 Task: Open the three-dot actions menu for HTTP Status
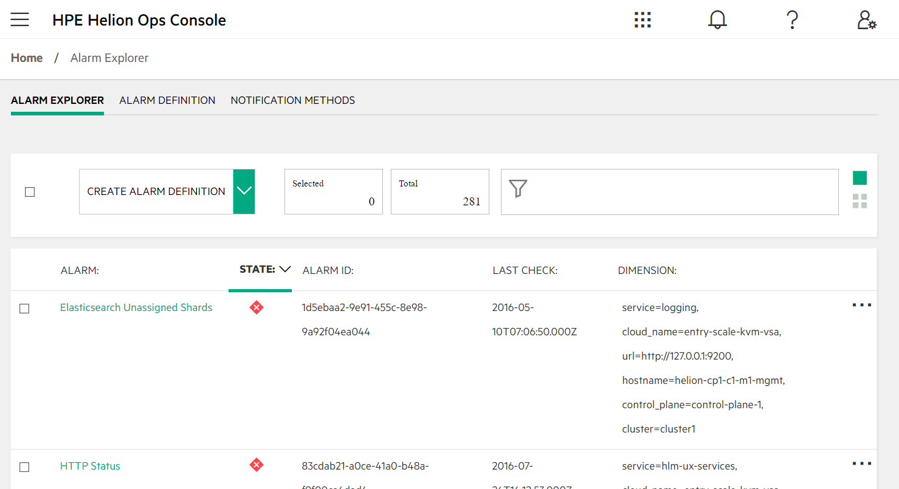click(862, 463)
